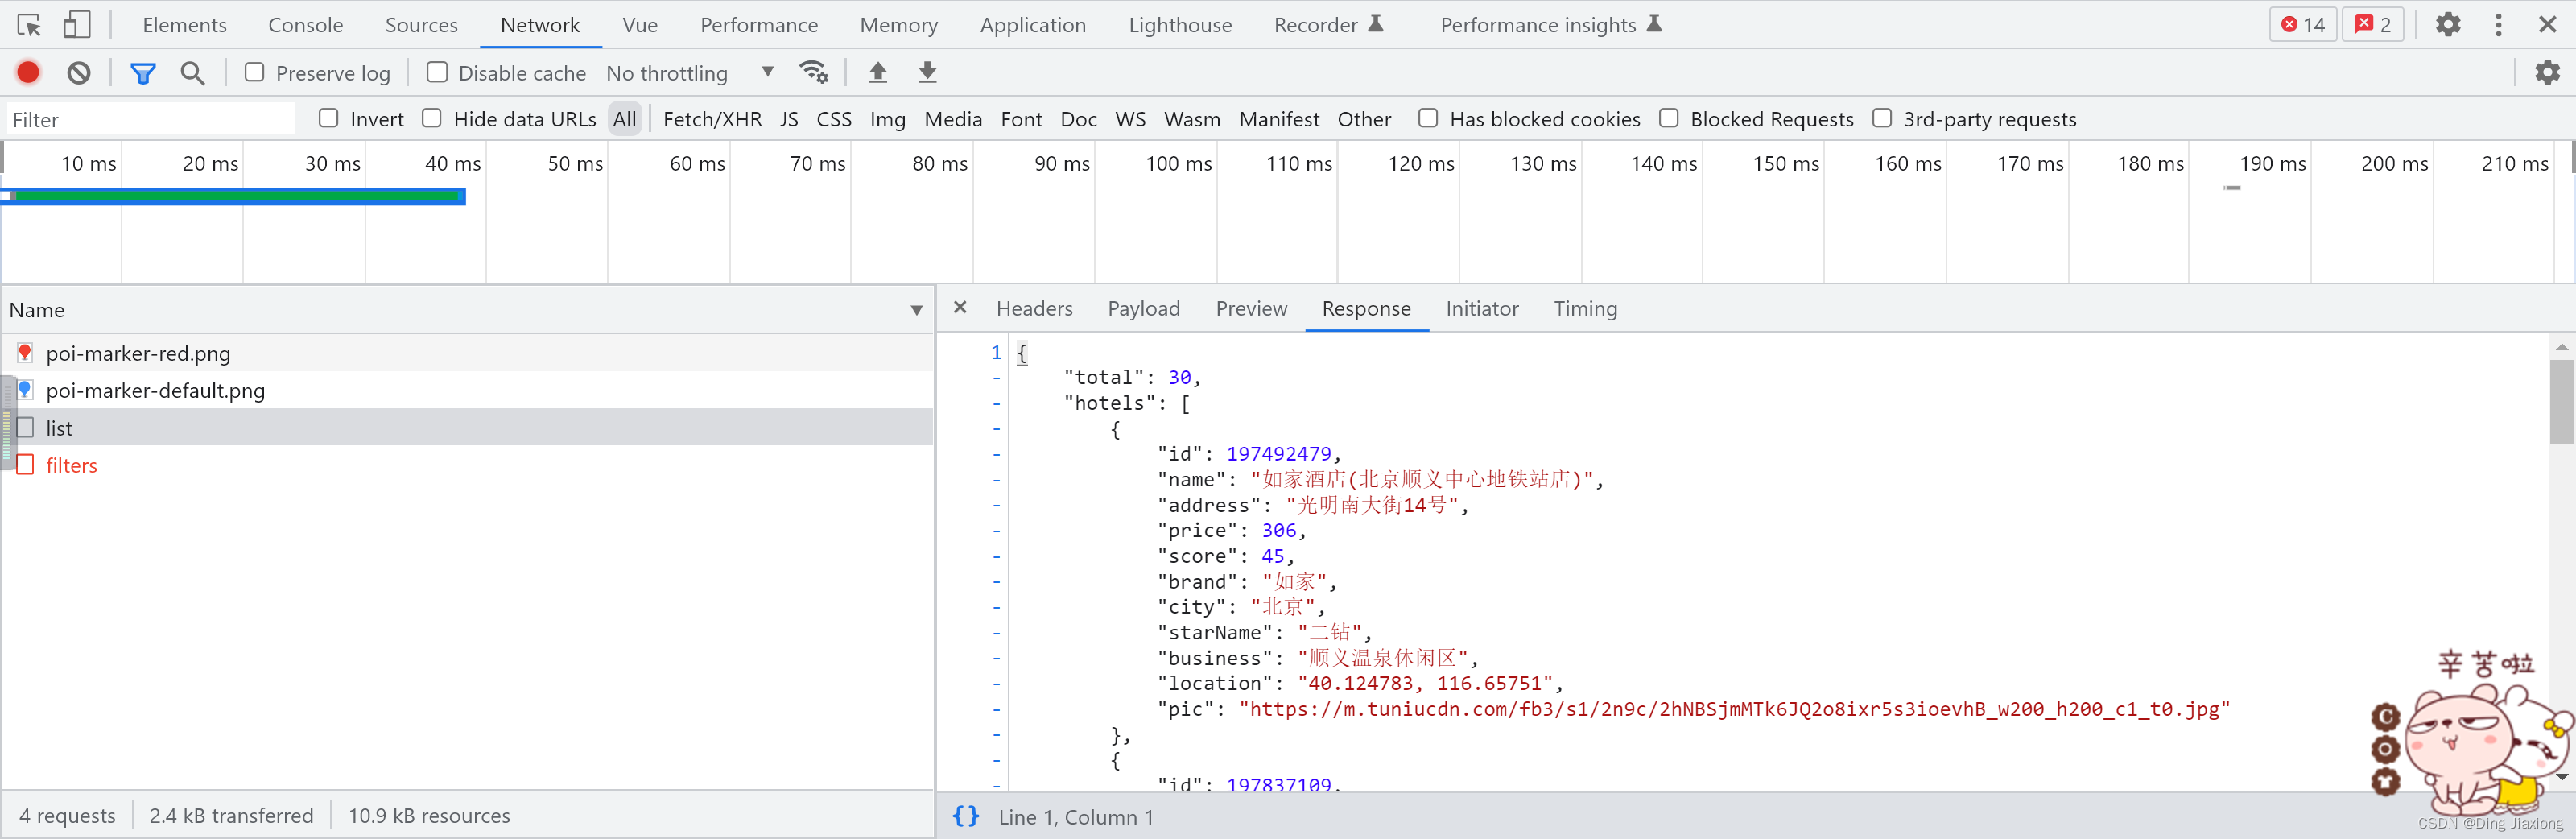Image resolution: width=2576 pixels, height=839 pixels.
Task: Tick the Hide data URLs checkbox
Action: [432, 118]
